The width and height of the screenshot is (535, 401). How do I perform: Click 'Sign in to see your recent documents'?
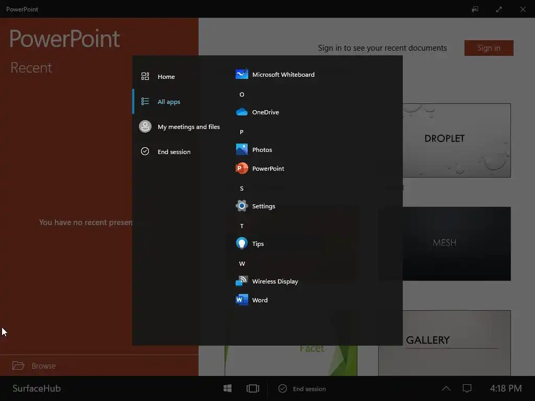(382, 48)
